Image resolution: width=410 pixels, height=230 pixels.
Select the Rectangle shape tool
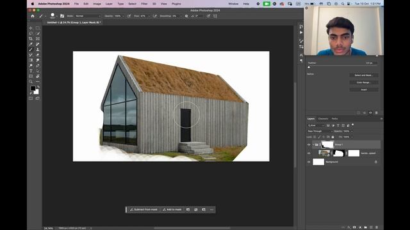point(31,76)
